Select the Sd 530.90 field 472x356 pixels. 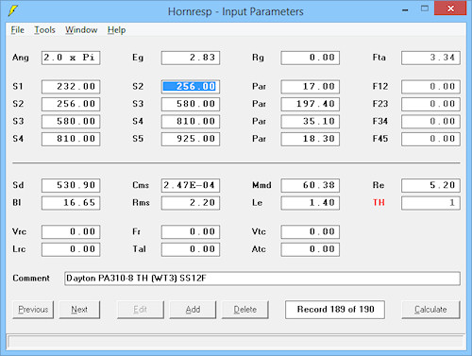pyautogui.click(x=71, y=185)
